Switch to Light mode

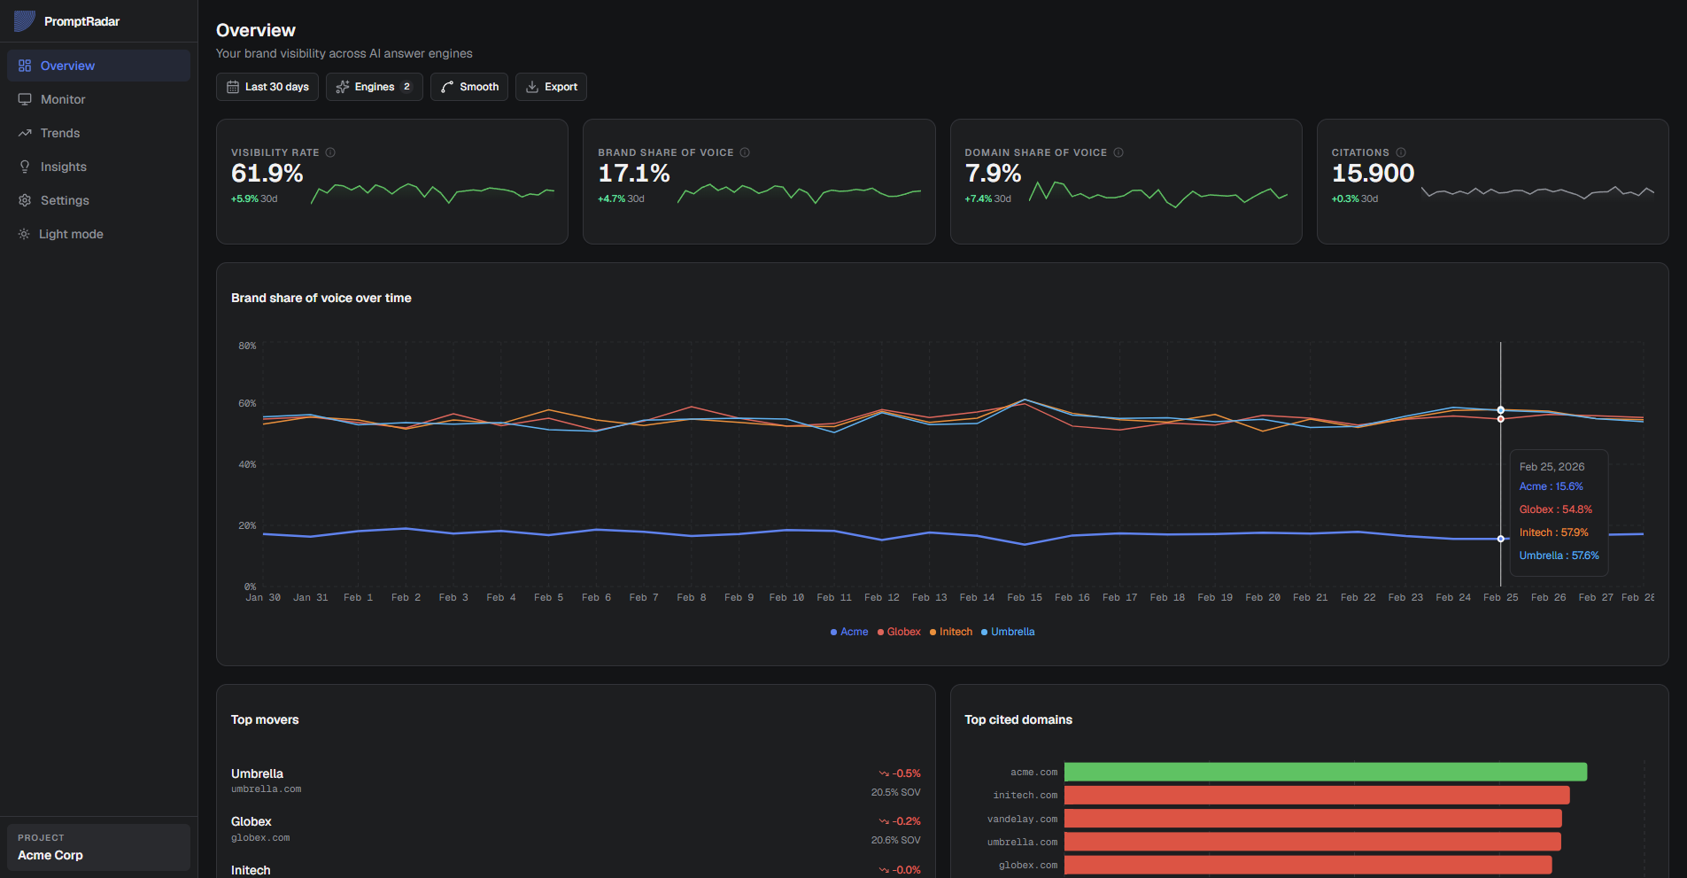pos(69,233)
